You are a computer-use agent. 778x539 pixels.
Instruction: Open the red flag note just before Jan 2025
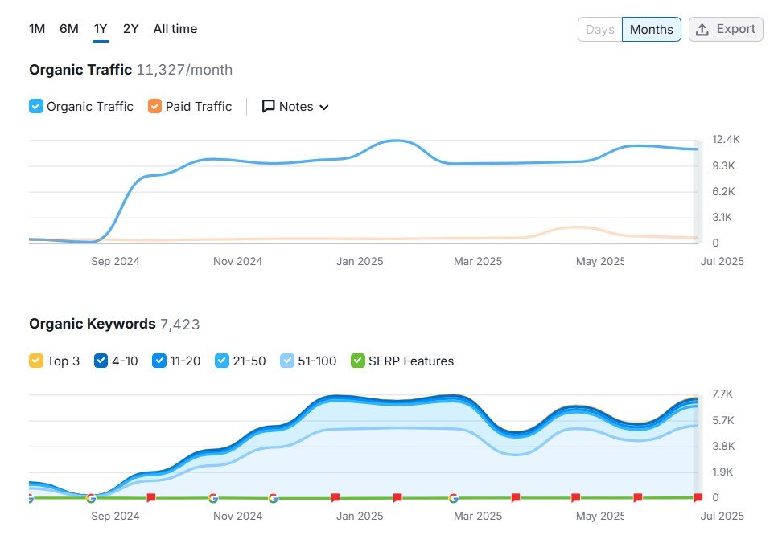[x=335, y=498]
